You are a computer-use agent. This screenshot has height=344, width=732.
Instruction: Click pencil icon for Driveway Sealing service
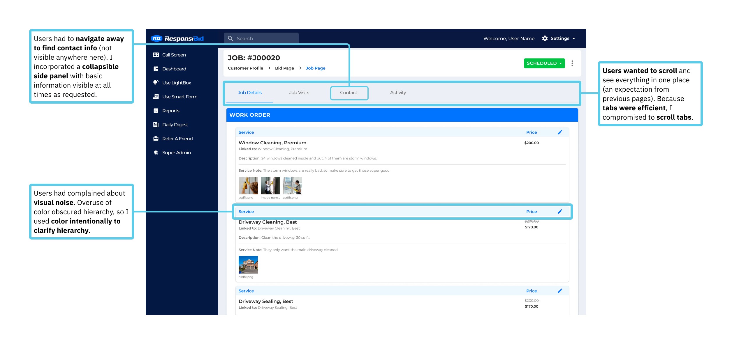coord(560,291)
